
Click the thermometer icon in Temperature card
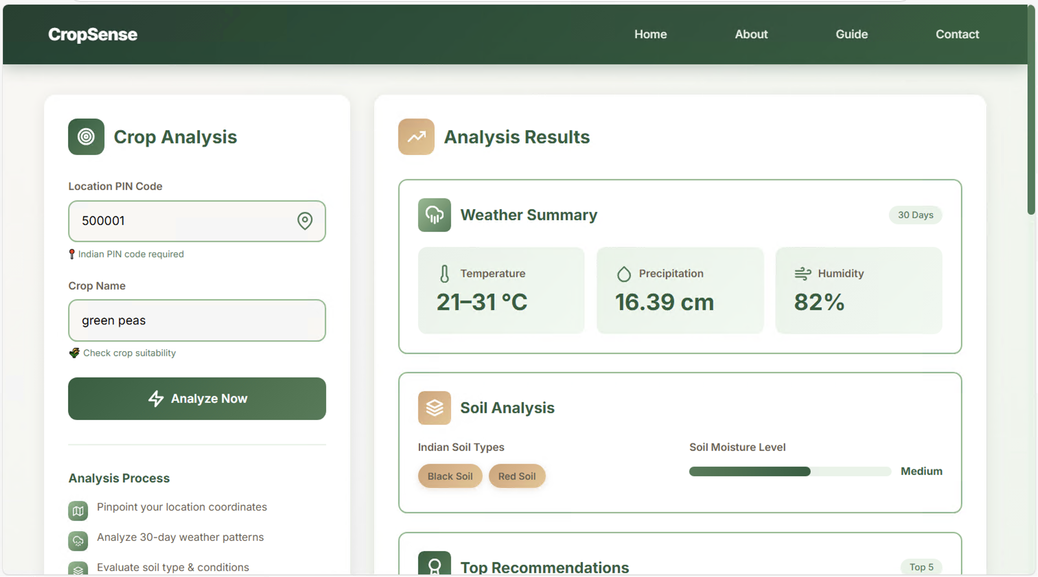pyautogui.click(x=444, y=274)
